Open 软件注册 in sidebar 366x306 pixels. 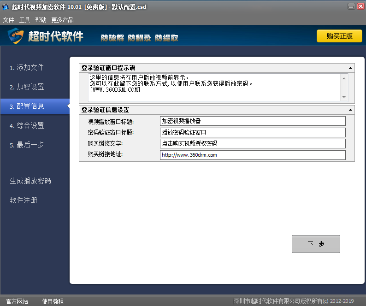pos(24,200)
